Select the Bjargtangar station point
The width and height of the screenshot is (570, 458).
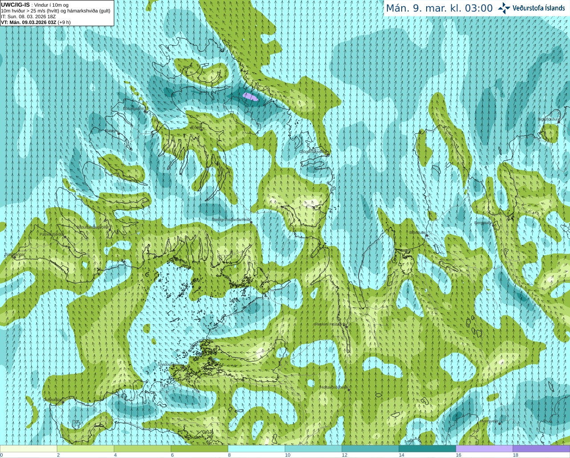14,257
